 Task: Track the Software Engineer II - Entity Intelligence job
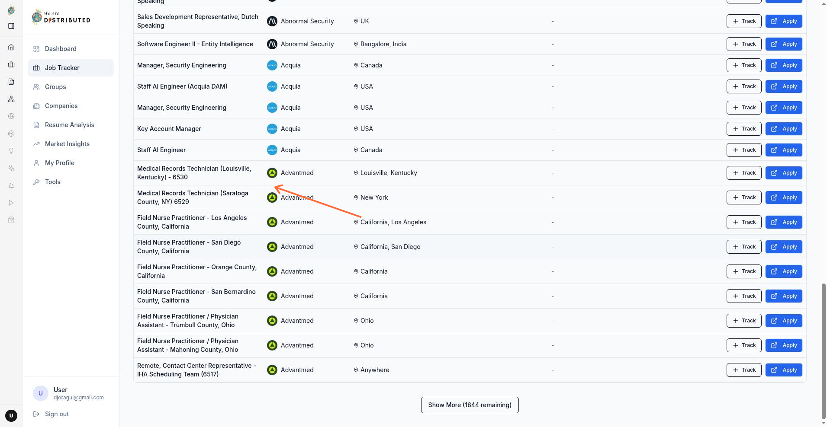(x=743, y=44)
